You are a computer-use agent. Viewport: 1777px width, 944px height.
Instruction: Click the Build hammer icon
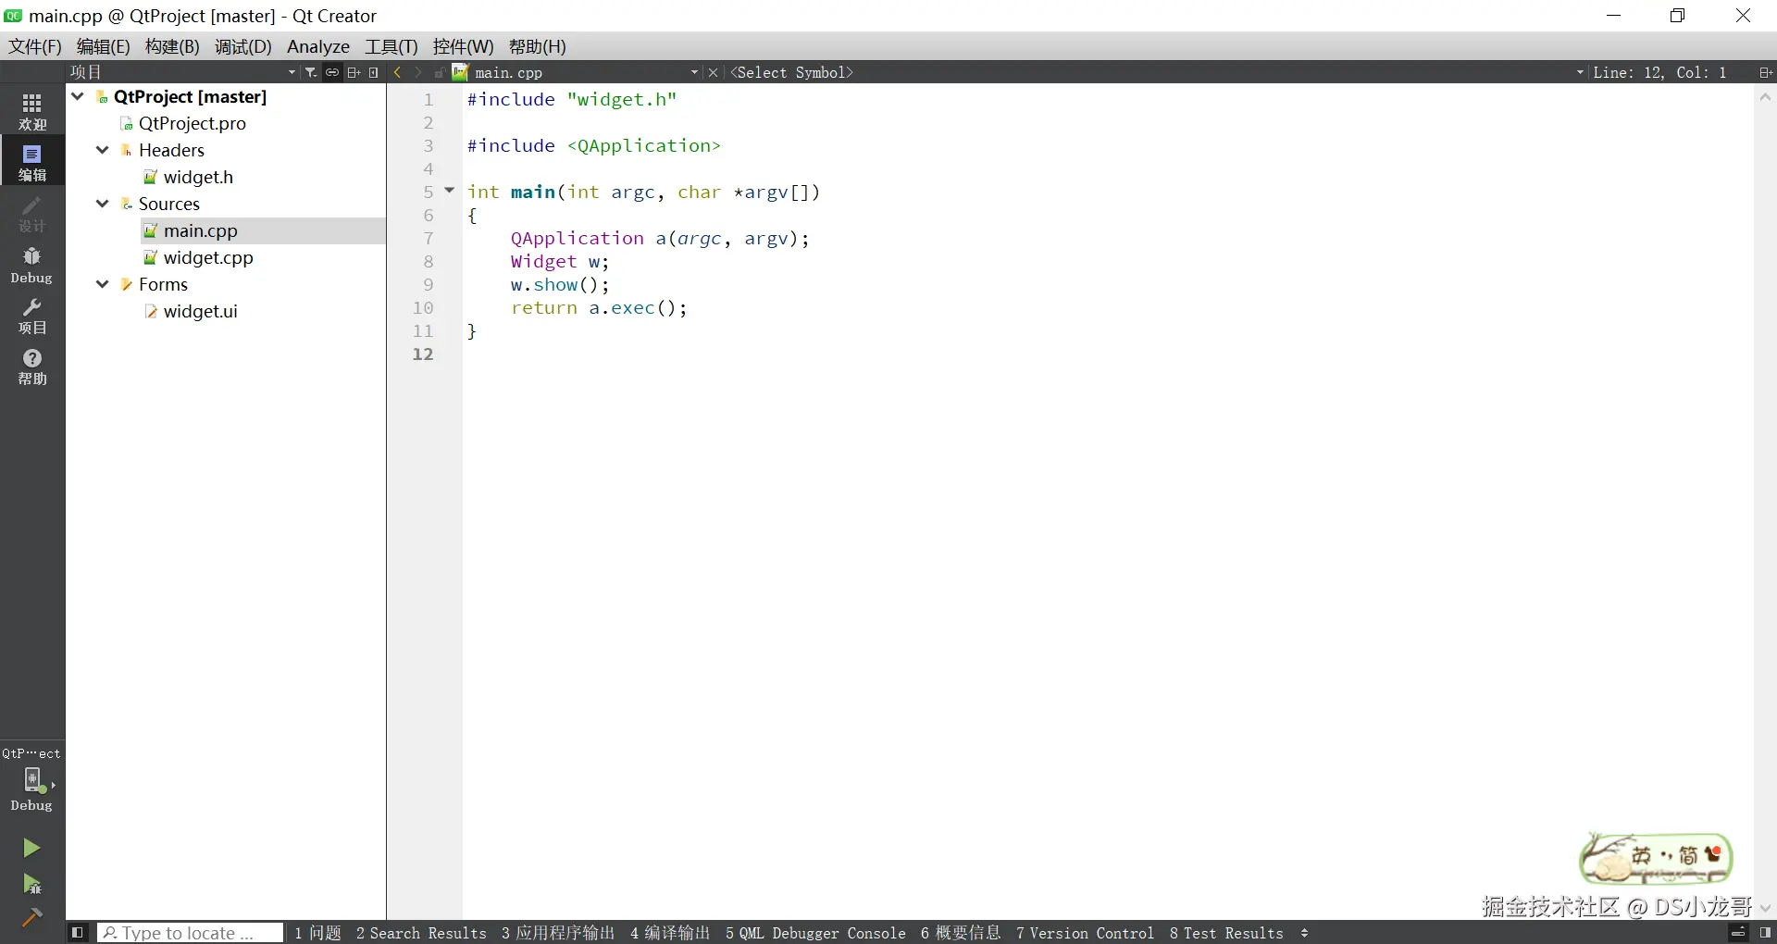pos(31,917)
